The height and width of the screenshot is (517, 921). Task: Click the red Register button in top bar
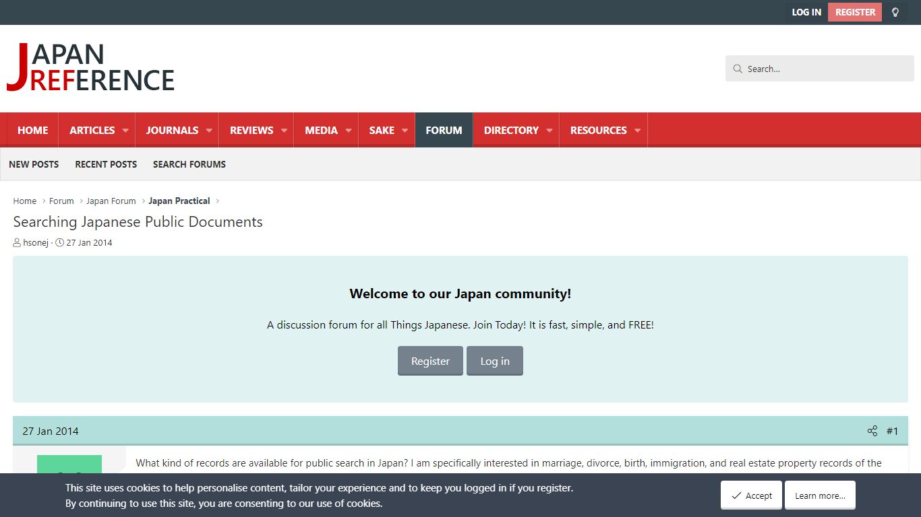855,12
